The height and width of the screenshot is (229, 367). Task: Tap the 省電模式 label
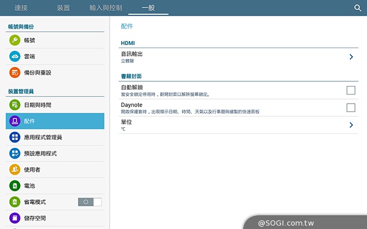coord(35,202)
